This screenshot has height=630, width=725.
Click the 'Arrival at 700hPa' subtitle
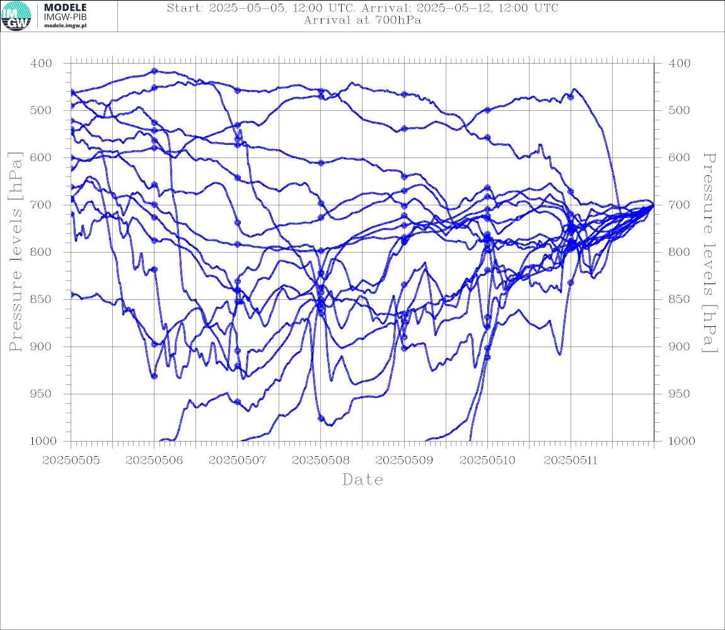coord(362,20)
